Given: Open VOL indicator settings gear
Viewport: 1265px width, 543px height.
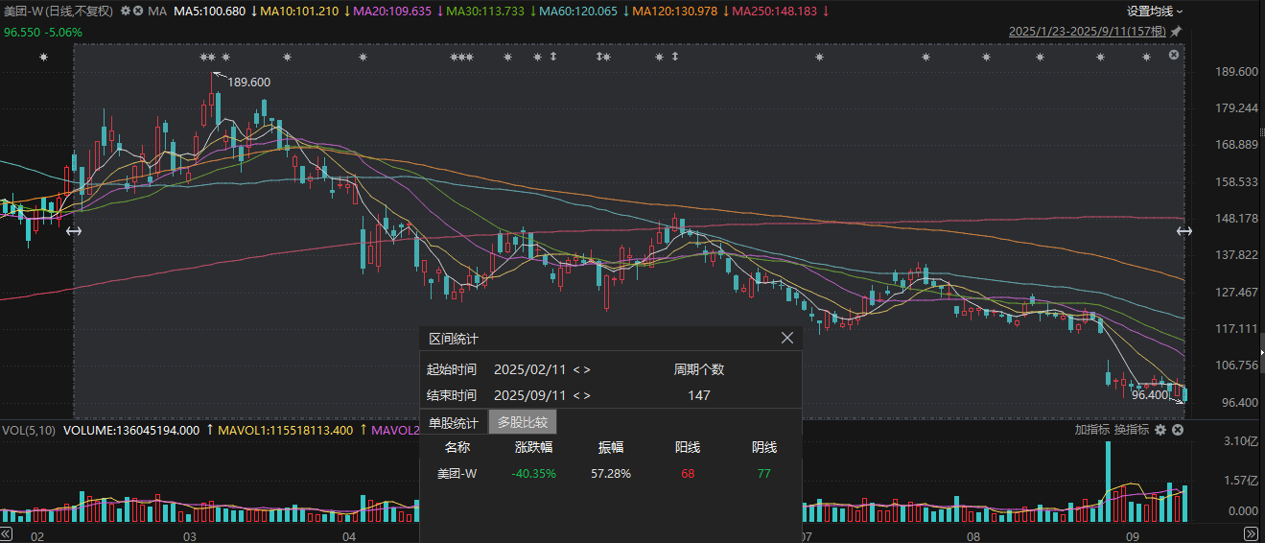Looking at the screenshot, I should [1160, 430].
